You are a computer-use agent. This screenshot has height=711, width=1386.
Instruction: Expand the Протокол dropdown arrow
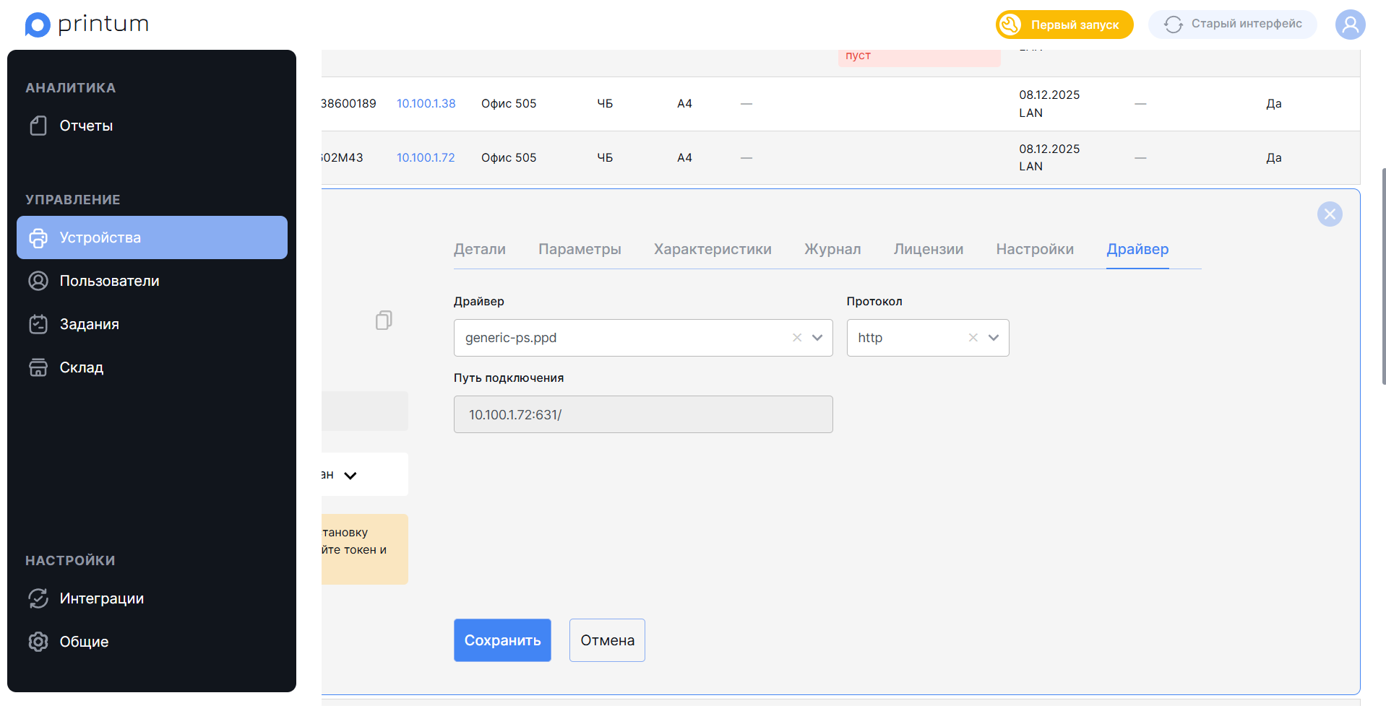(994, 338)
